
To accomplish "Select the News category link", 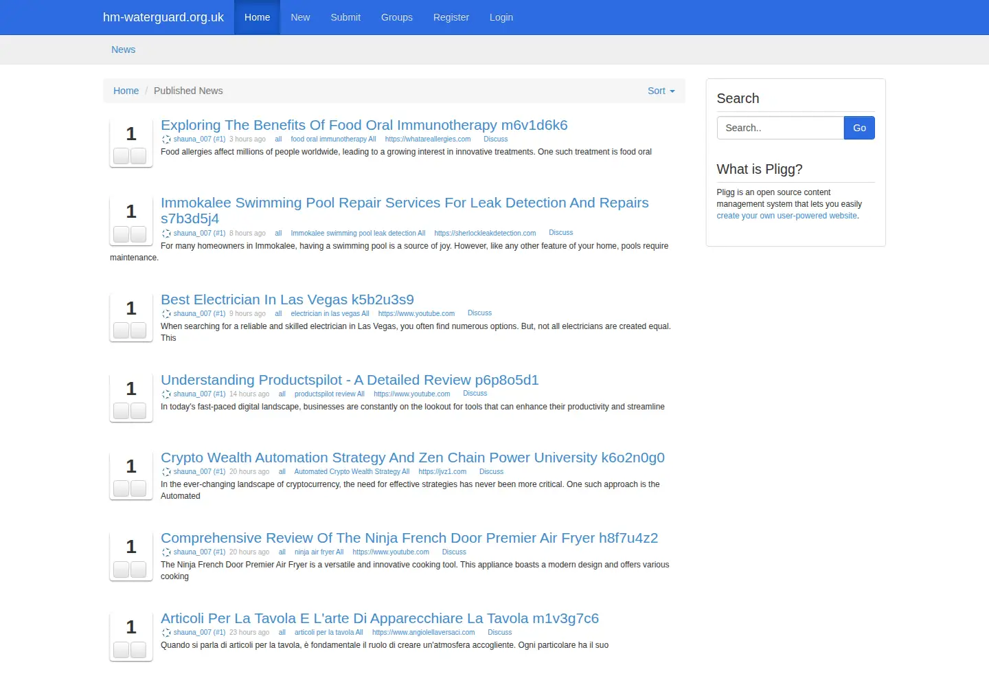I will point(124,49).
